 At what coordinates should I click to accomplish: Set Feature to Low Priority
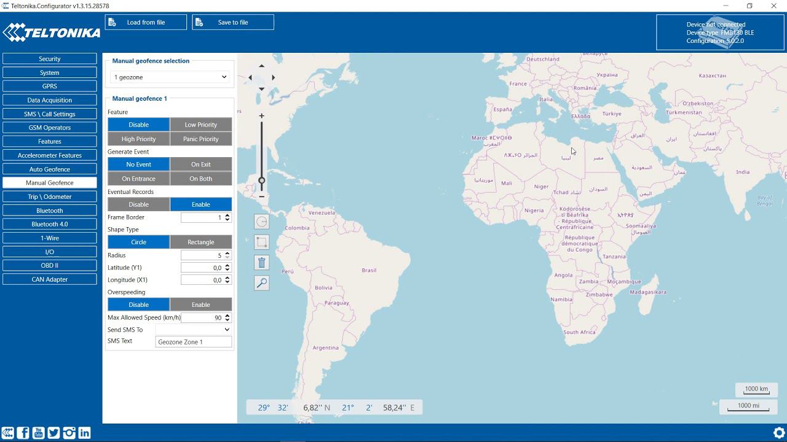201,125
